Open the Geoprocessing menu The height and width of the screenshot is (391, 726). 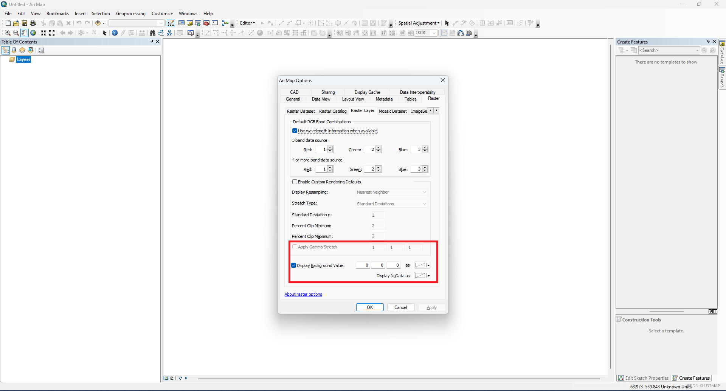pyautogui.click(x=130, y=13)
